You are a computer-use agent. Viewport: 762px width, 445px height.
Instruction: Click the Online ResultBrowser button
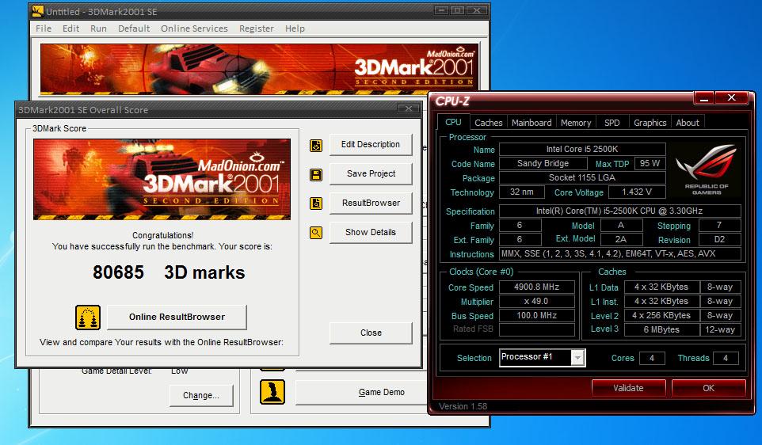pyautogui.click(x=177, y=317)
